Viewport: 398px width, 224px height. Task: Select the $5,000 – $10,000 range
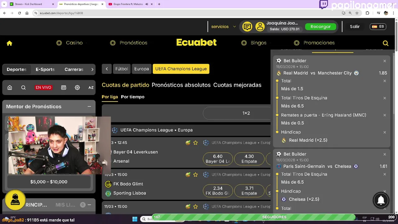pyautogui.click(x=49, y=182)
